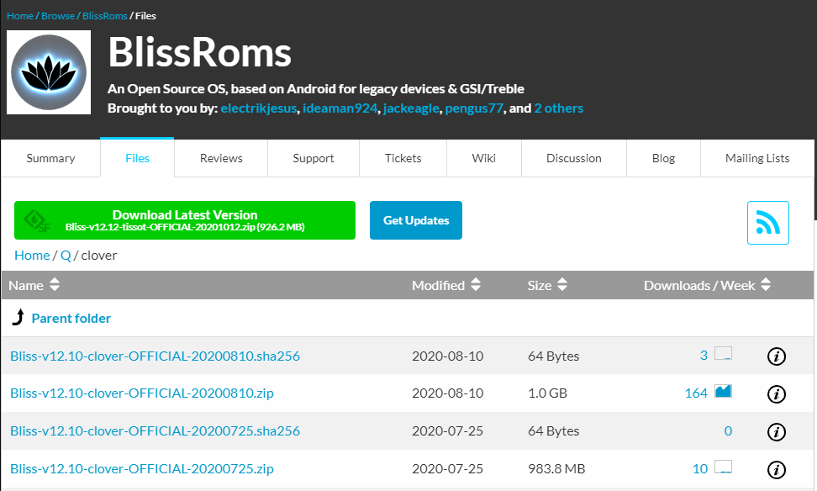Click the BlissRoms project title
The height and width of the screenshot is (491, 817).
point(199,52)
